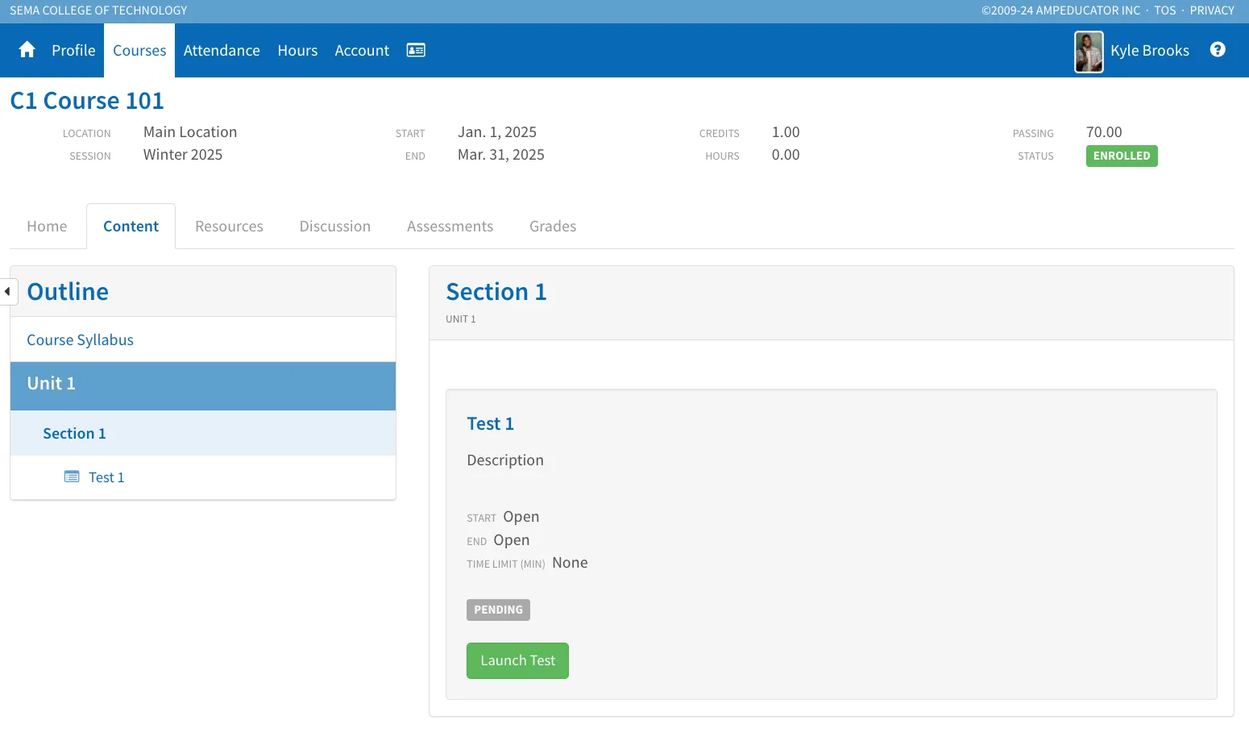Switch to the Resources tab
Screen dimensions: 1249x737
tap(229, 227)
